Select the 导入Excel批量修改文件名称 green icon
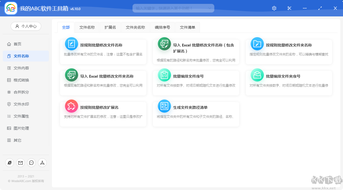The height and width of the screenshot is (190, 343). [164, 44]
